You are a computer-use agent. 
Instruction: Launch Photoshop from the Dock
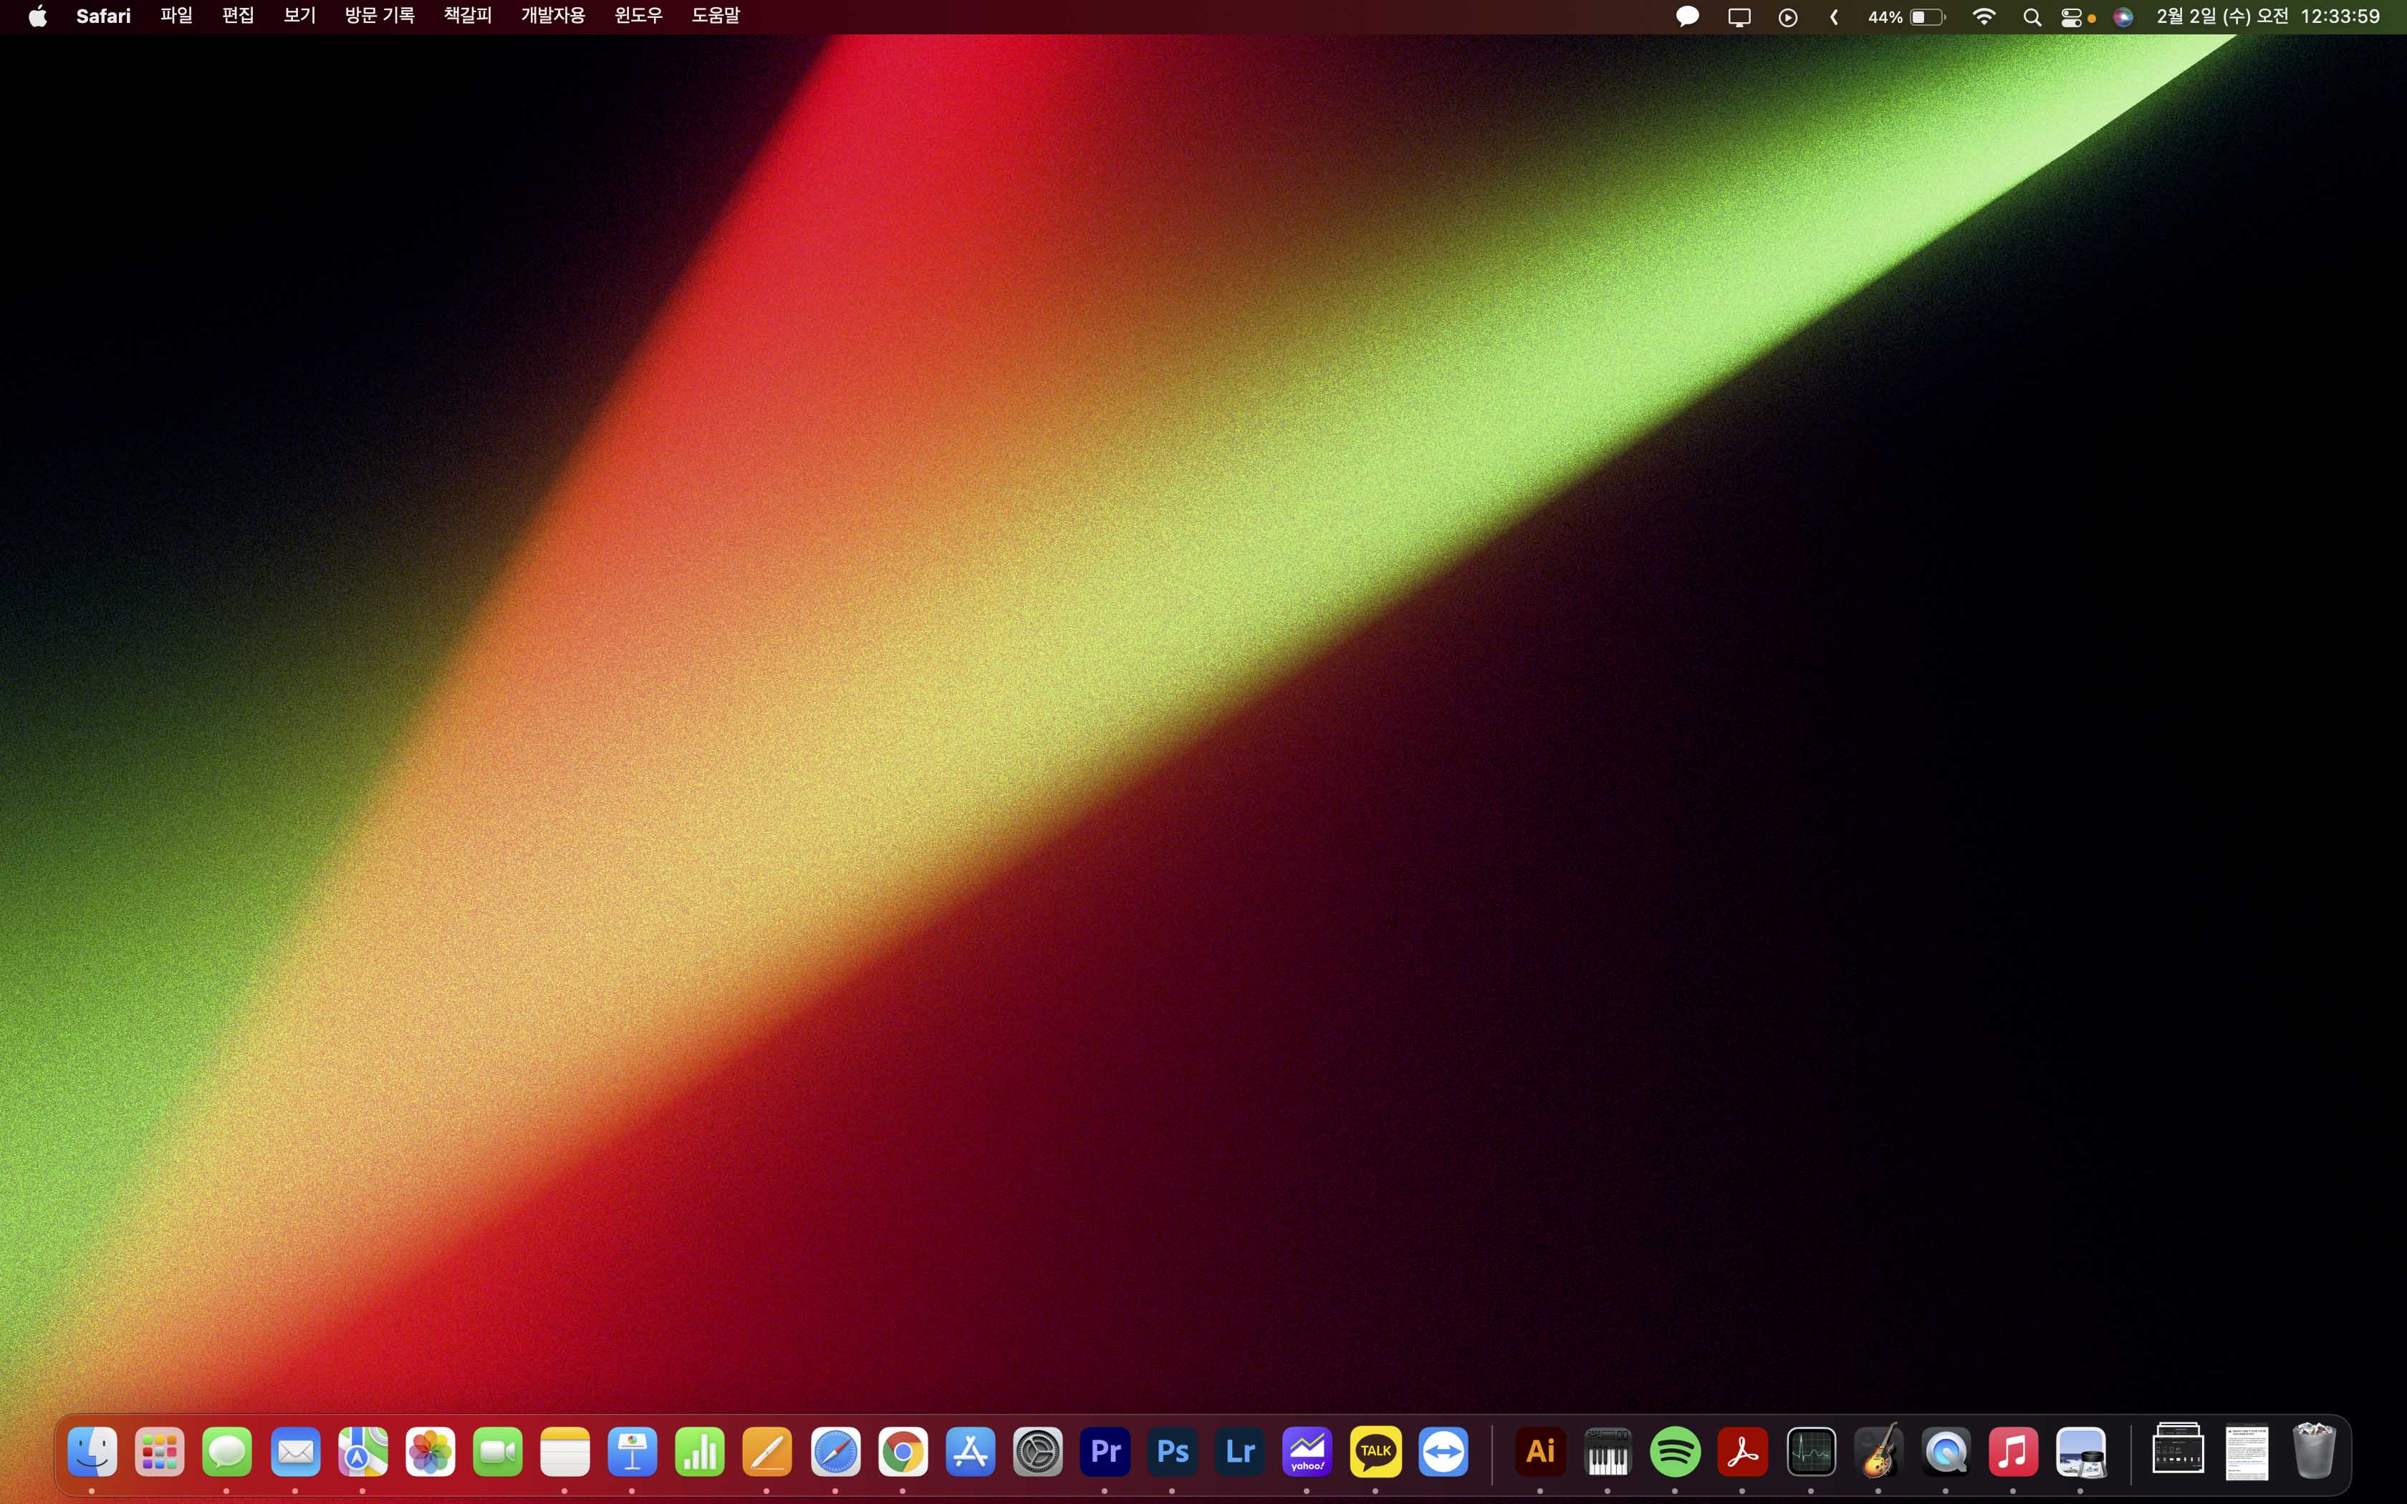1173,1452
